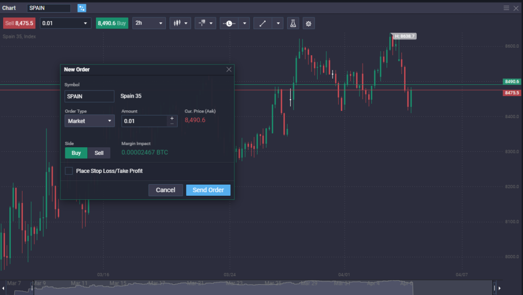The width and height of the screenshot is (523, 295).
Task: Open chart settings gear
Action: pos(308,23)
